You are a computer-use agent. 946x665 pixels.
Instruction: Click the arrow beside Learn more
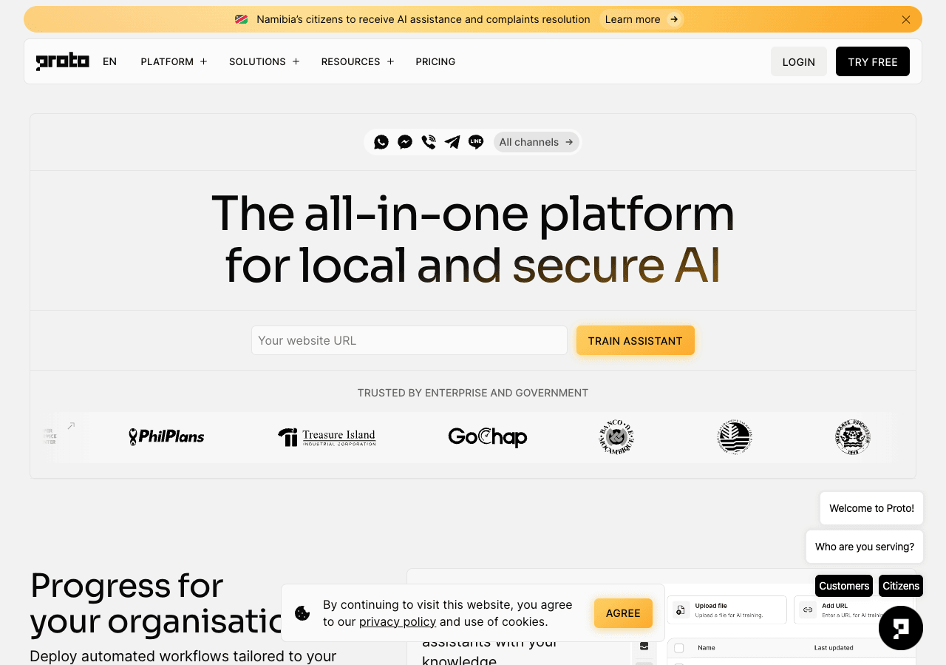click(673, 19)
